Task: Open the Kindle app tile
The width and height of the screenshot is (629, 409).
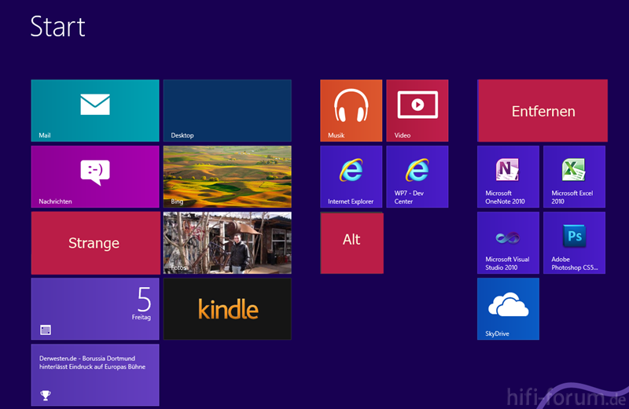Action: [x=227, y=308]
